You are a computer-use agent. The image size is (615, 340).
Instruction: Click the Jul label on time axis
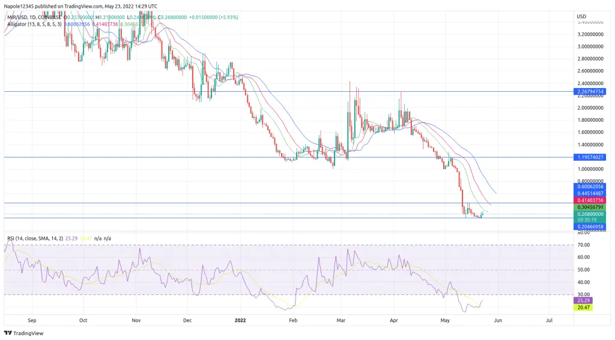point(549,320)
